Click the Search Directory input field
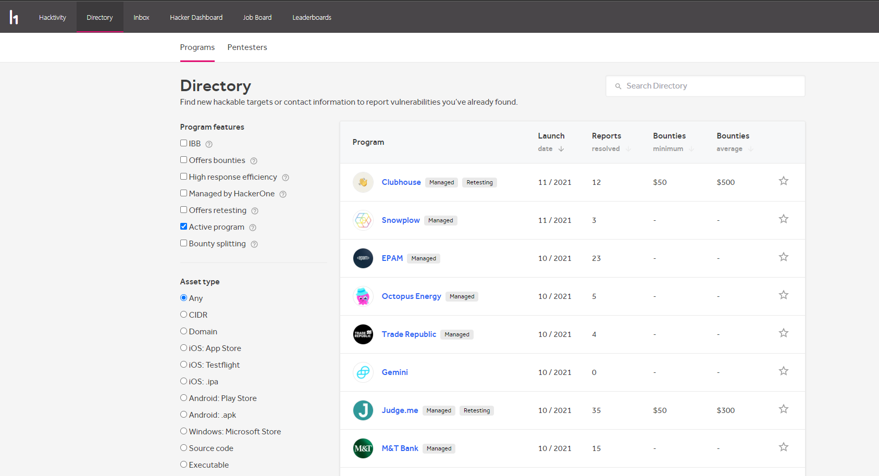879x476 pixels. click(705, 86)
